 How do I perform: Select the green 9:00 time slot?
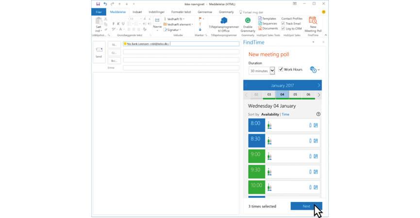[256, 157]
